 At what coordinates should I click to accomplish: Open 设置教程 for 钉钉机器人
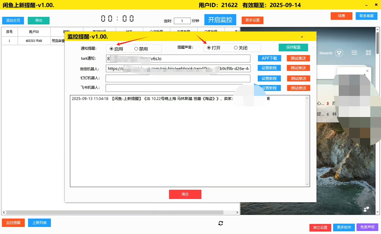click(269, 78)
